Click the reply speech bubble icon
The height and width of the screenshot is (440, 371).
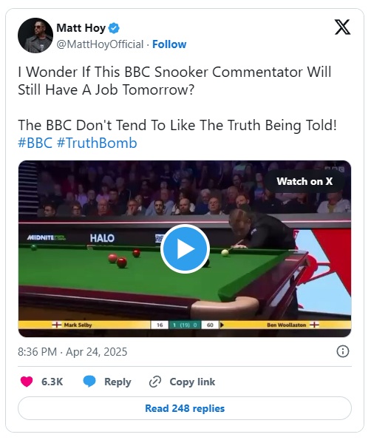pyautogui.click(x=89, y=382)
